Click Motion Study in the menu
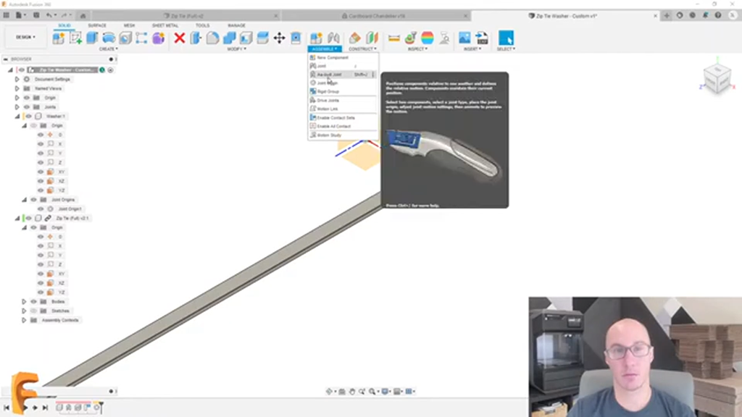Image resolution: width=742 pixels, height=417 pixels. (x=329, y=135)
